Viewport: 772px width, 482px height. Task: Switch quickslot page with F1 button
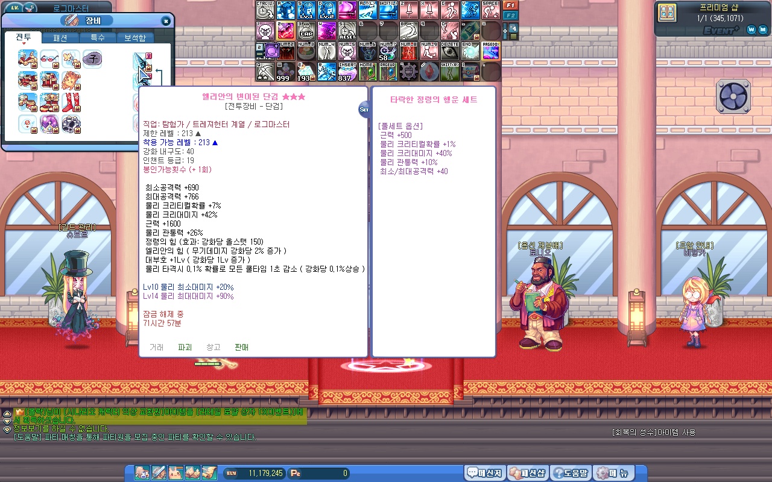click(510, 5)
